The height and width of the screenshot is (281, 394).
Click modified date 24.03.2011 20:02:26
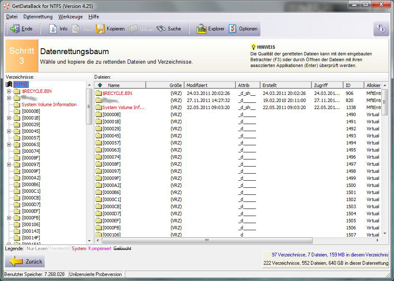(x=208, y=93)
